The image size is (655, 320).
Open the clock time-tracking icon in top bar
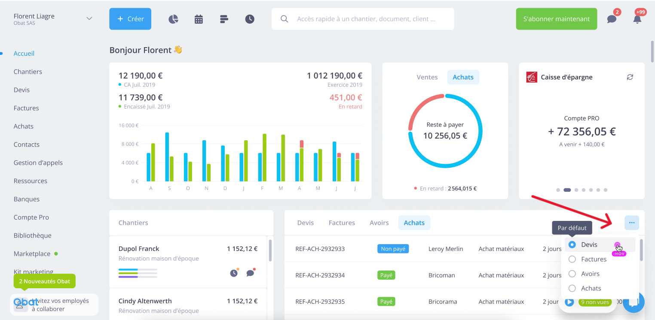tap(250, 19)
